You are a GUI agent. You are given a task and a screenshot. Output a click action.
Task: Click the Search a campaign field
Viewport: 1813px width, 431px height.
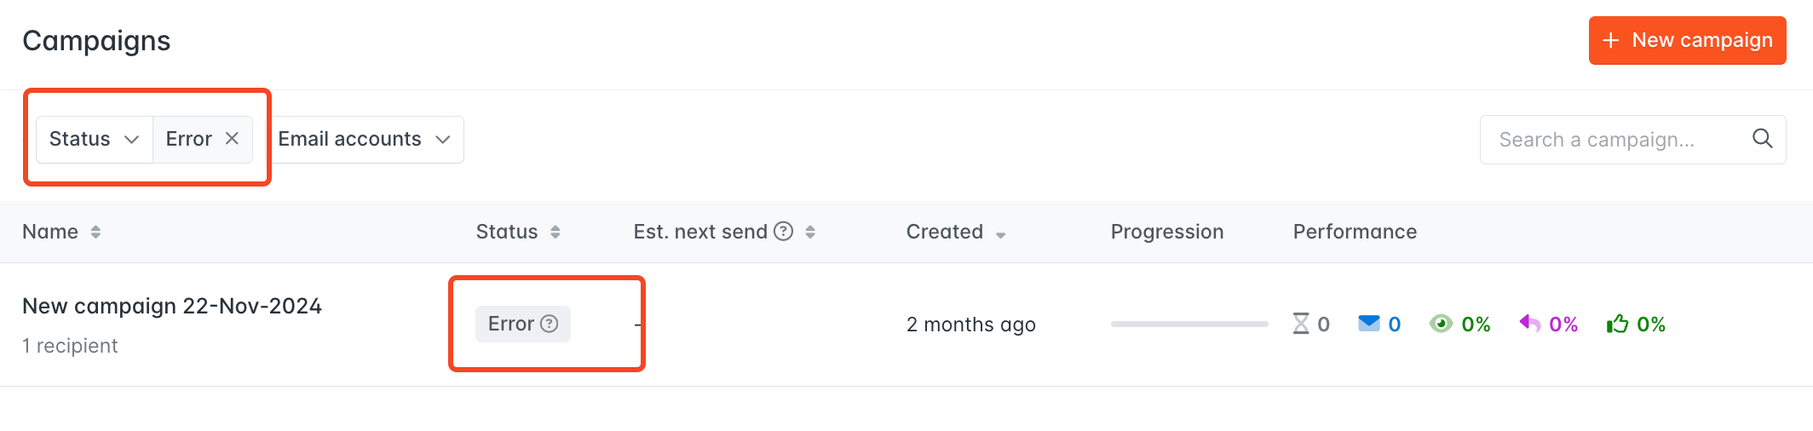(1615, 140)
